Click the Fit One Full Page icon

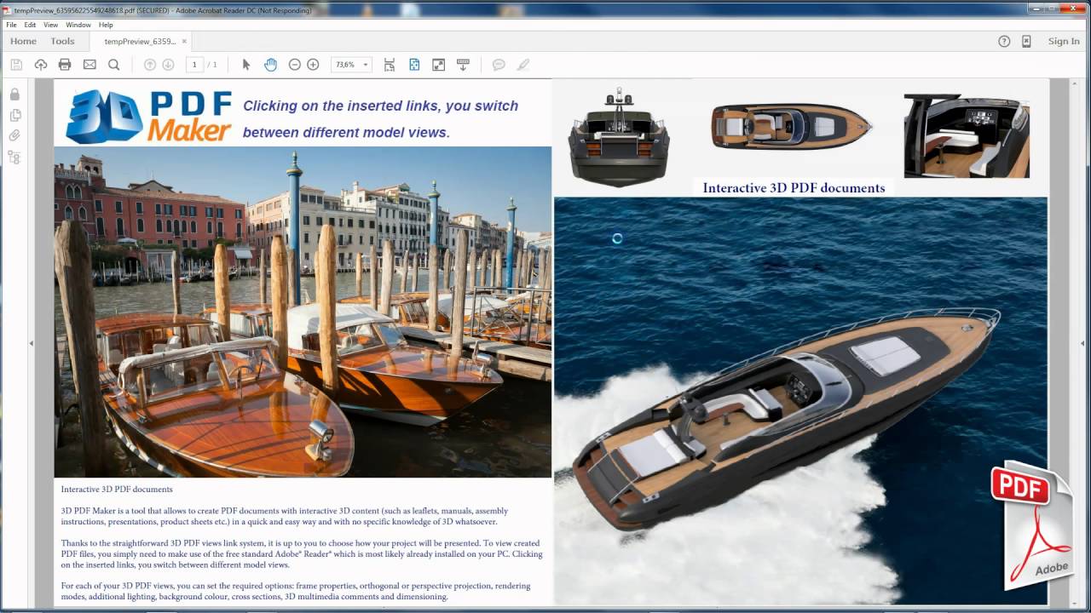pyautogui.click(x=414, y=65)
